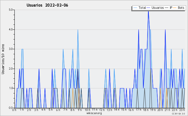This screenshot has width=188, height=116.
Task: Click the '18 h' x-axis label
Action: click(x=146, y=110)
